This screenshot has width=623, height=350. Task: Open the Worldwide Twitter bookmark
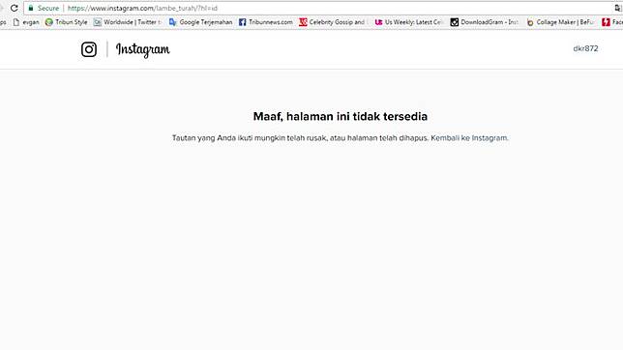coord(128,22)
